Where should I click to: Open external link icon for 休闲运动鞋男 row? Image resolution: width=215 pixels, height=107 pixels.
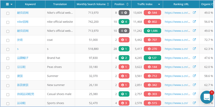click(194, 94)
